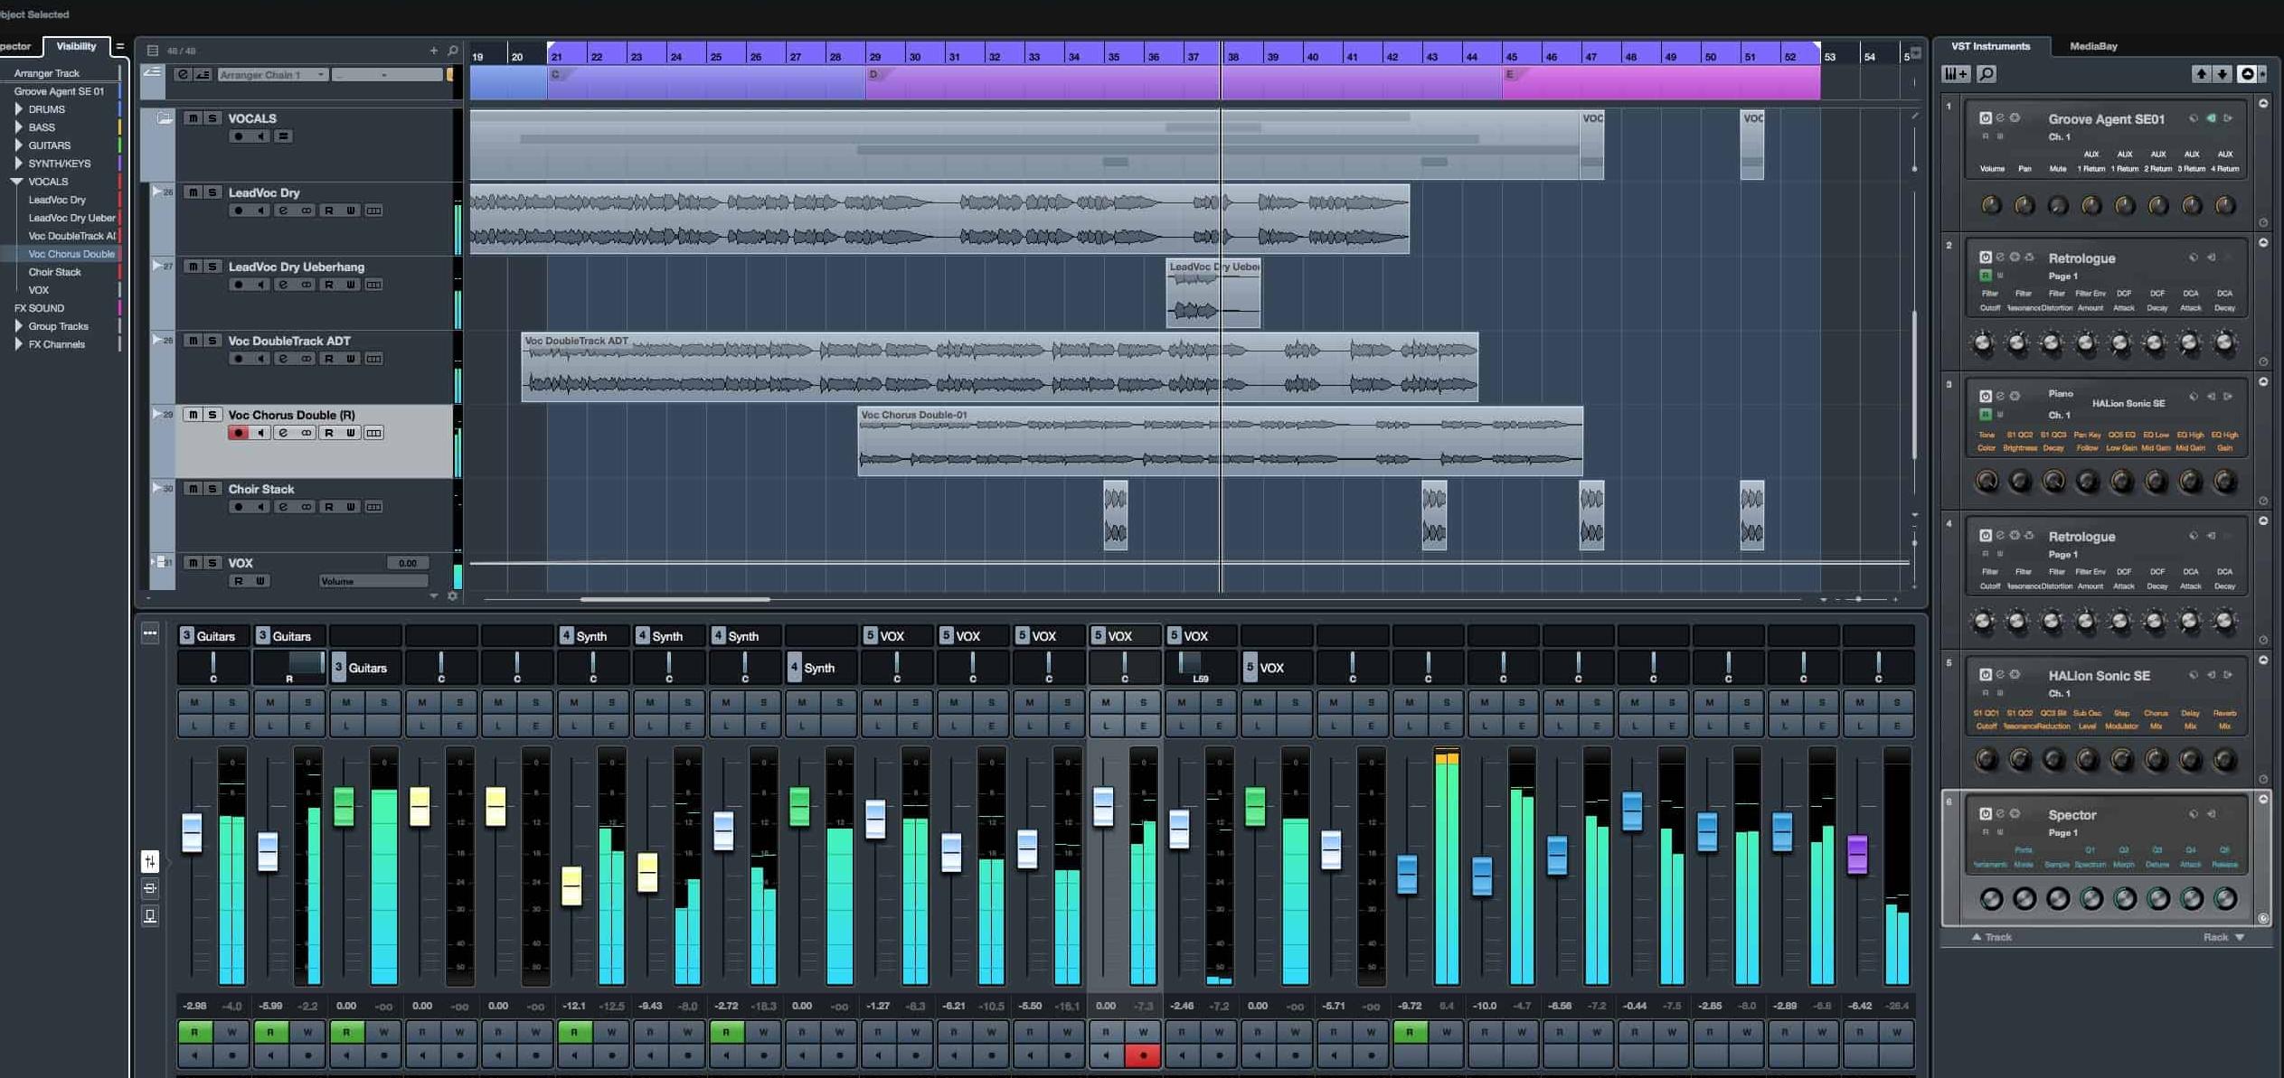
Task: Select arranger section D in arranger track
Action: (x=1184, y=83)
